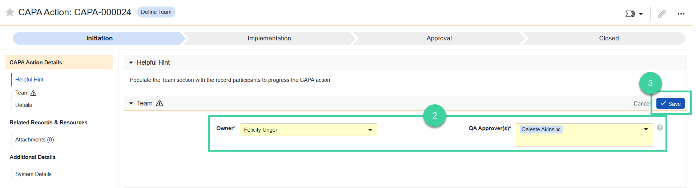
Task: Click inside the QA Approver(s) field
Action: click(584, 135)
